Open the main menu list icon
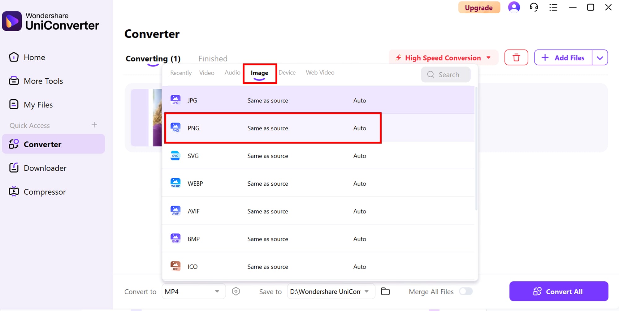 (553, 7)
